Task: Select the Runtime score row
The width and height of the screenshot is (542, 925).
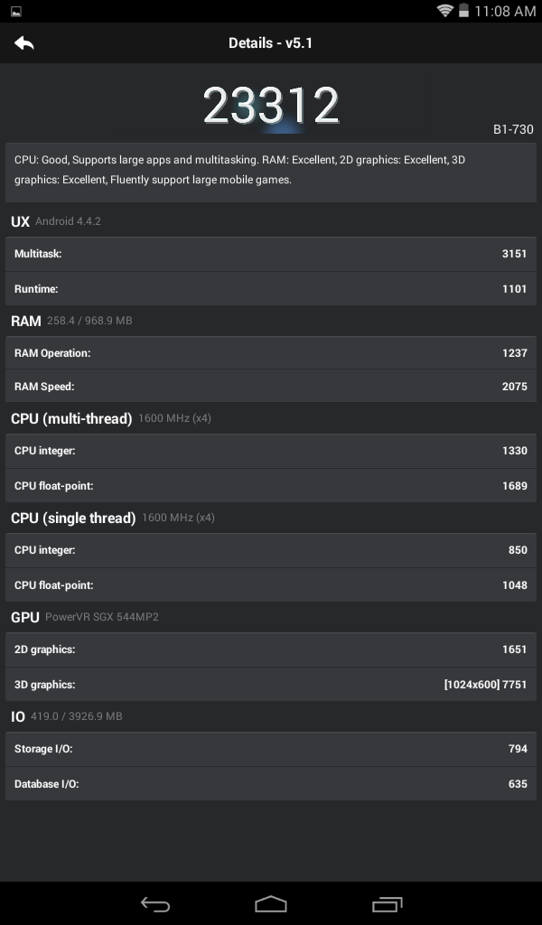Action: point(271,289)
